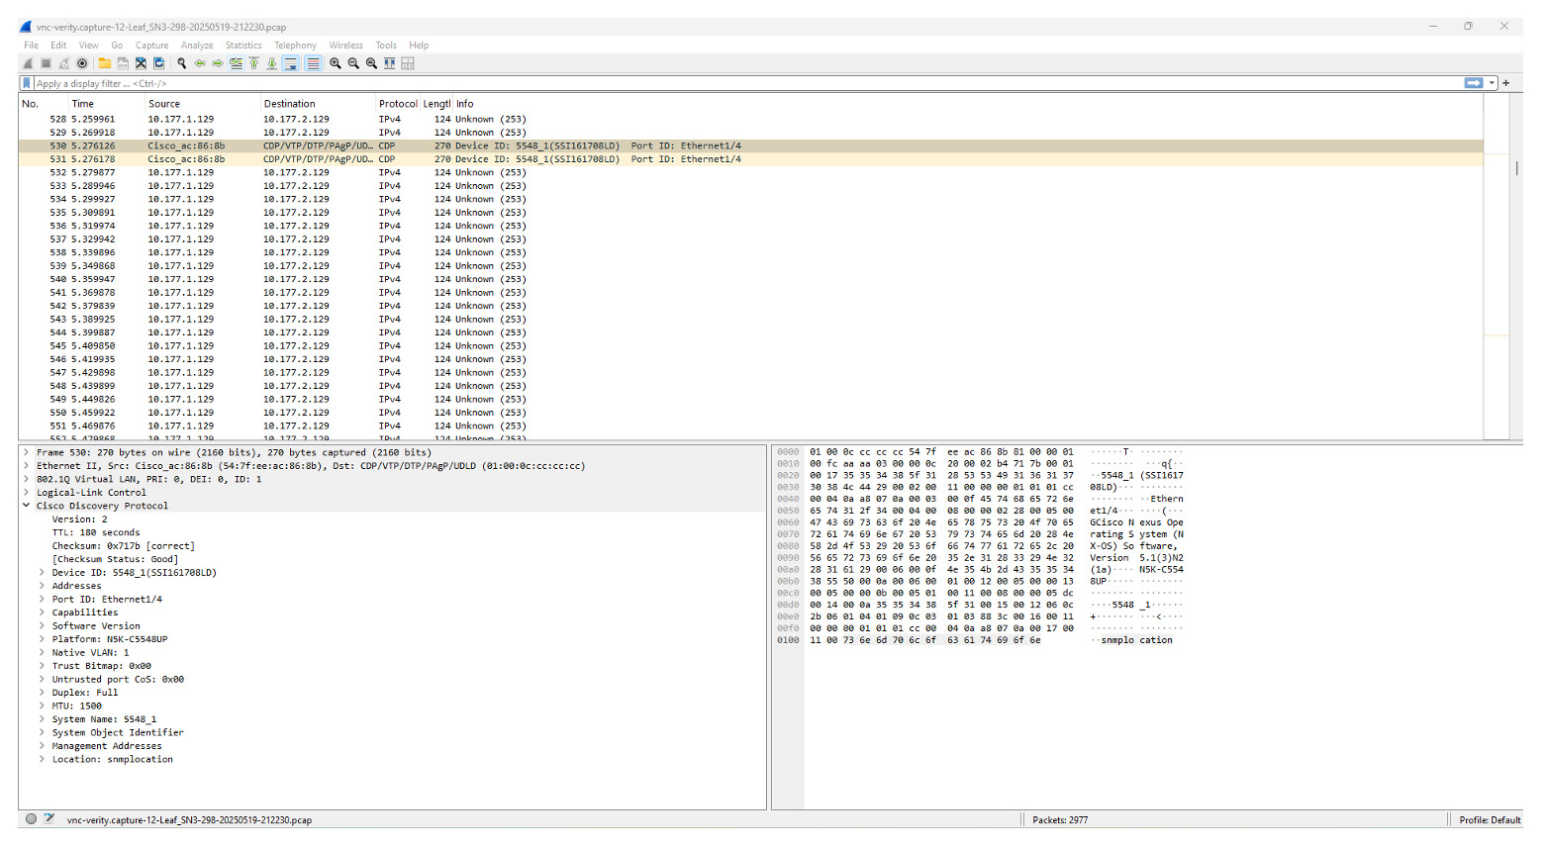Open Capture options gear icon
1546x849 pixels.
coord(82,63)
